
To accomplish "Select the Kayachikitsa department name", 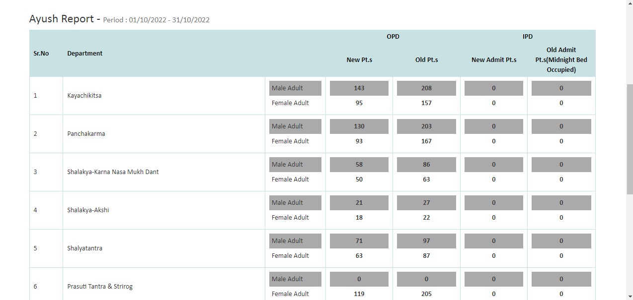I will point(84,96).
